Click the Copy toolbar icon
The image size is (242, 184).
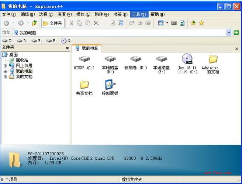(x=79, y=23)
